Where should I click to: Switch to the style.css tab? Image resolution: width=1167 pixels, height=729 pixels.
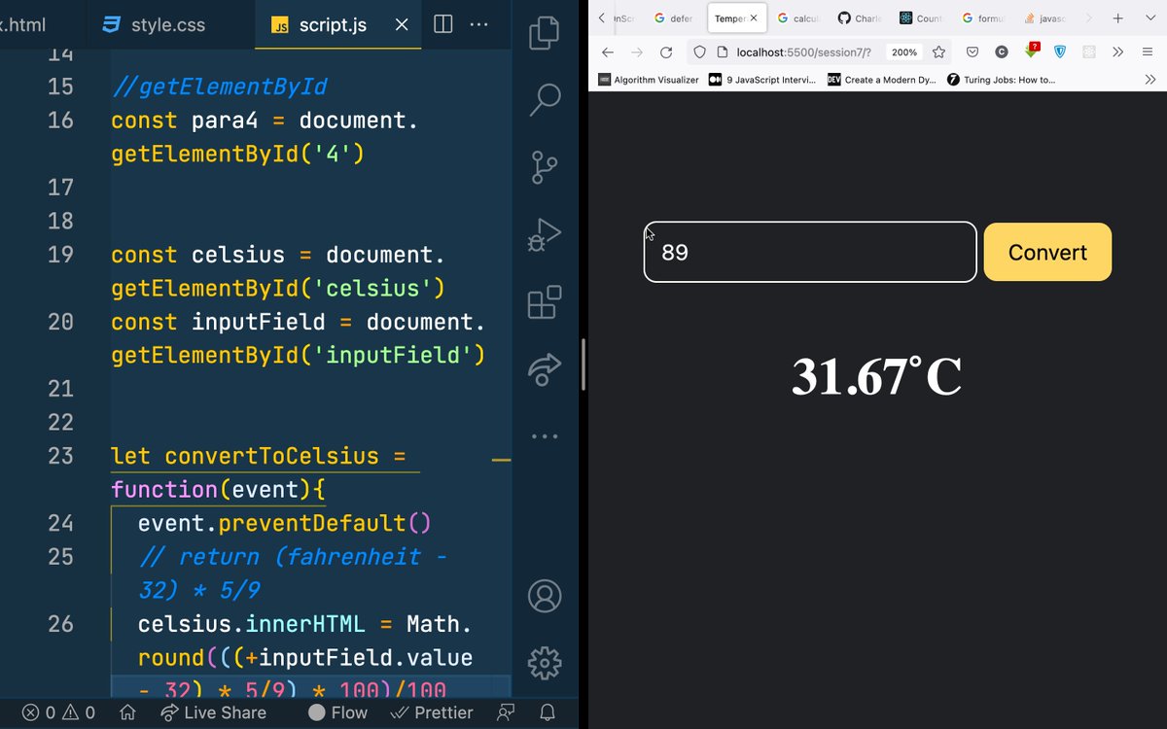pos(156,24)
